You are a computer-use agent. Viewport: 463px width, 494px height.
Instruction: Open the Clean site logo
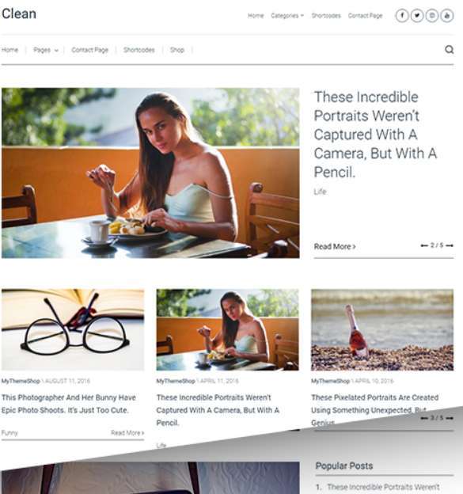pyautogui.click(x=19, y=14)
